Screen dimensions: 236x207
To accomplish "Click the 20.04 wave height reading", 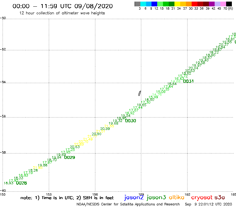I will [x=193, y=68].
